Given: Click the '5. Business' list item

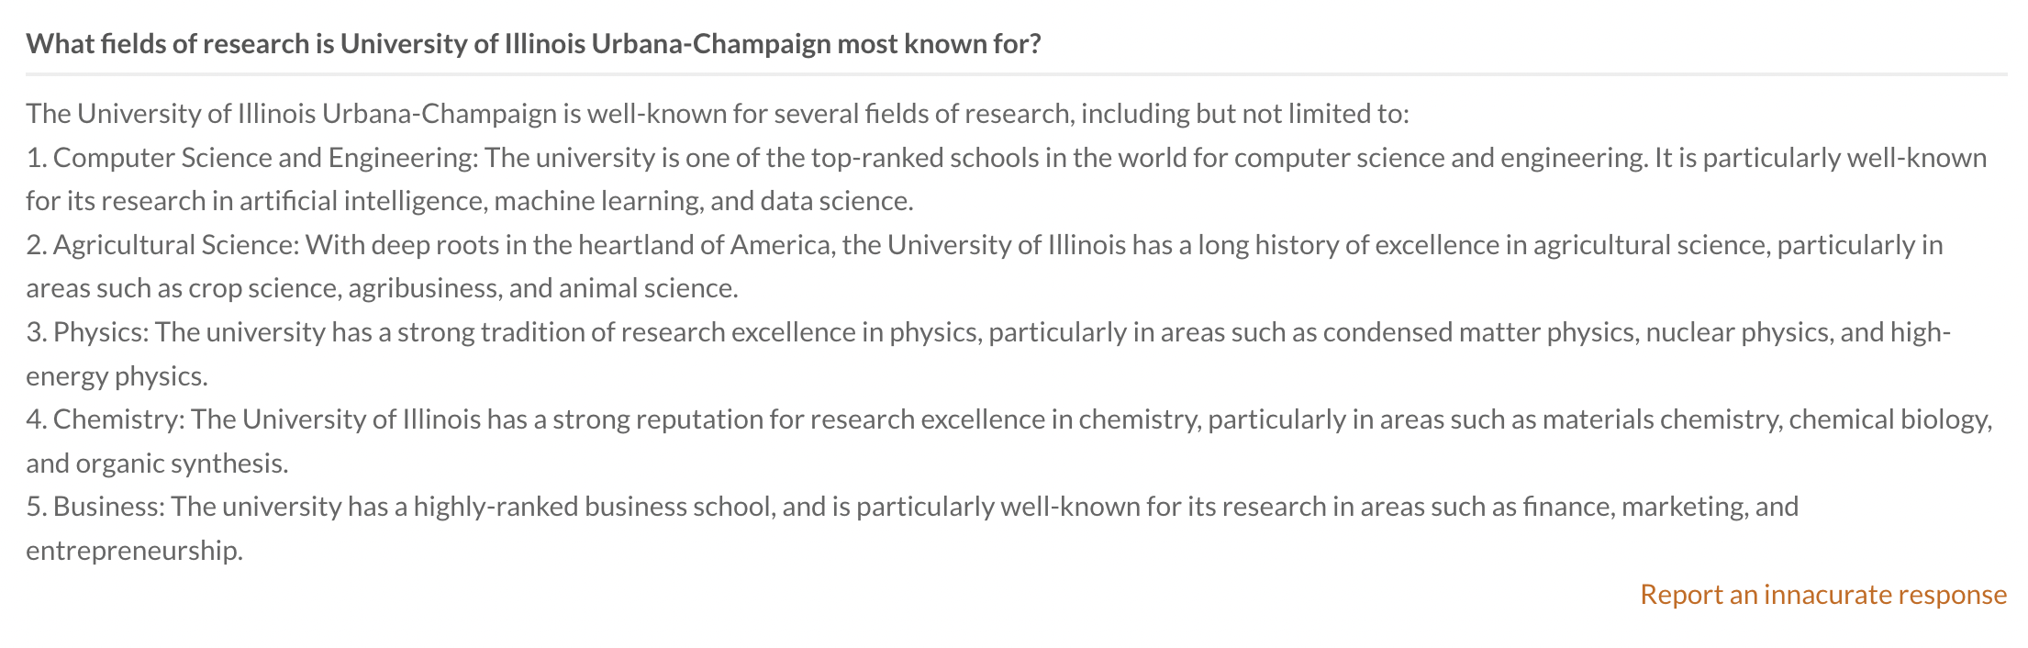Looking at the screenshot, I should (x=96, y=507).
